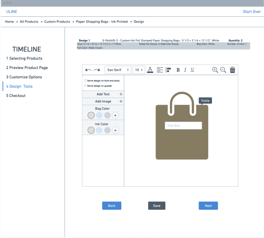Select the light blue Bag Color swatch
The width and height of the screenshot is (264, 238).
point(99,115)
